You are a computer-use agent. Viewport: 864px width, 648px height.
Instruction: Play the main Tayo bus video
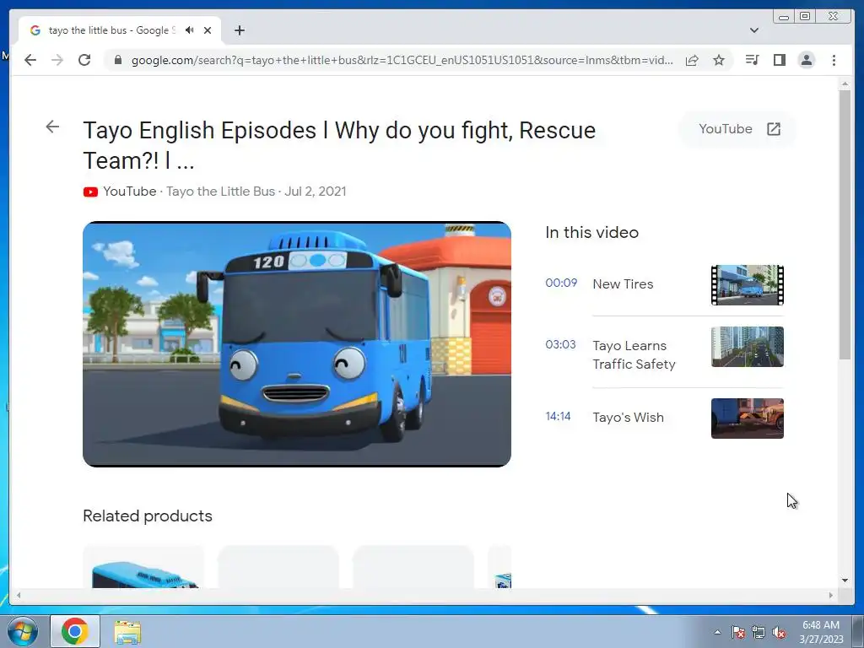click(x=297, y=344)
